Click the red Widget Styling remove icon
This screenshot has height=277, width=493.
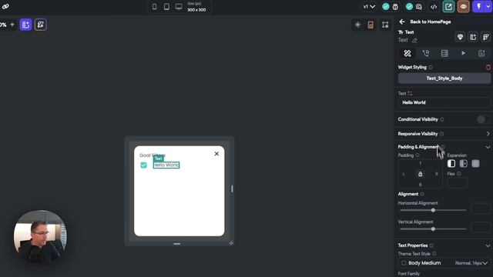(488, 67)
